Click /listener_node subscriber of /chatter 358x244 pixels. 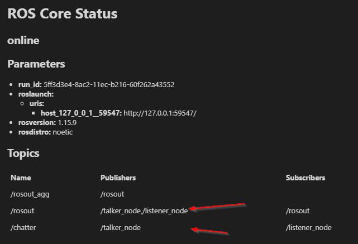pyautogui.click(x=309, y=228)
